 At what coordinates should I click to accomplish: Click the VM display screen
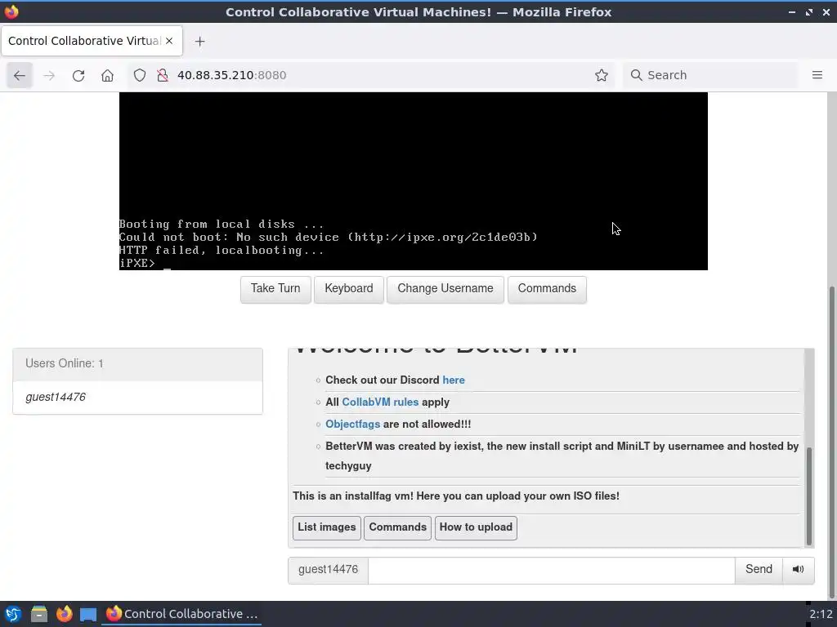click(x=413, y=181)
